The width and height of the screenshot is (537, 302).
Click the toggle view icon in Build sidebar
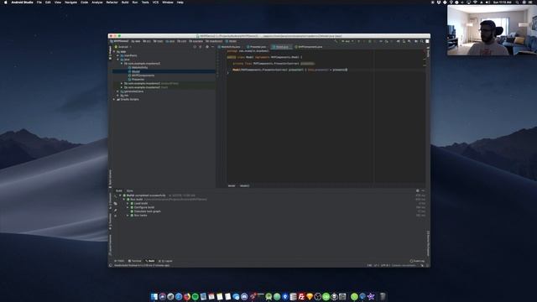coord(116,203)
